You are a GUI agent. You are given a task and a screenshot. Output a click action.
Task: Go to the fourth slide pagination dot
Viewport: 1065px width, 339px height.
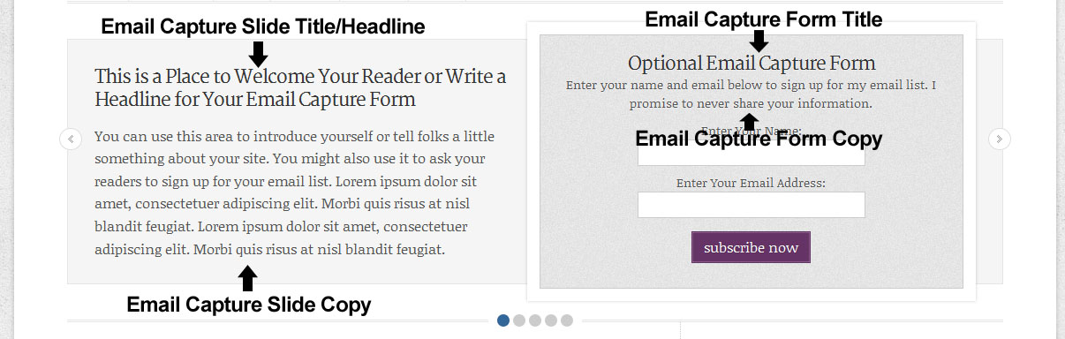[x=551, y=320]
